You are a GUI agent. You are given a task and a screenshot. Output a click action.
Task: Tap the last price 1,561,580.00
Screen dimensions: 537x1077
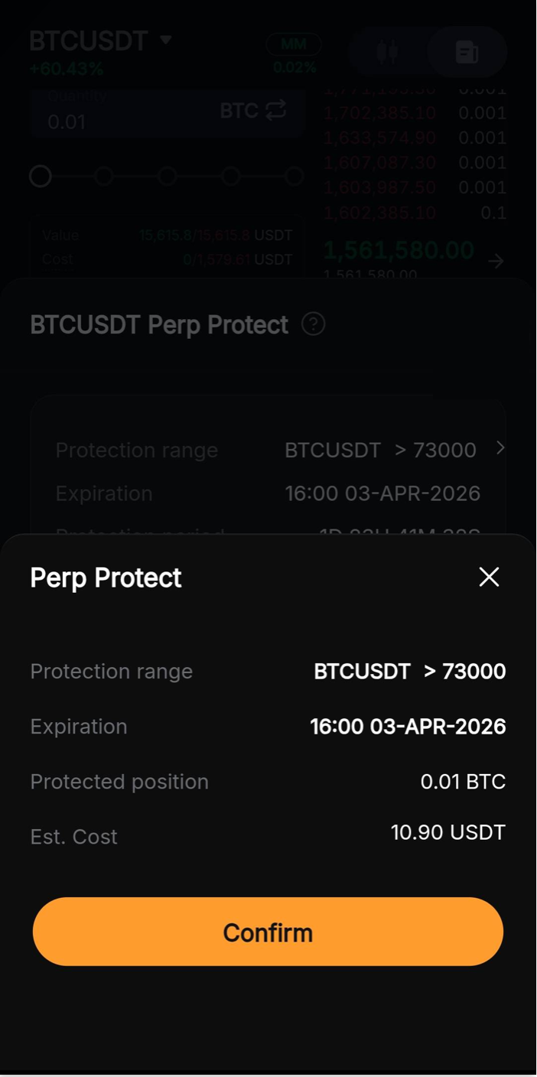(399, 250)
